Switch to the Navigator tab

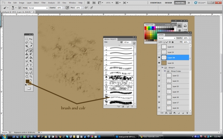(x=160, y=25)
